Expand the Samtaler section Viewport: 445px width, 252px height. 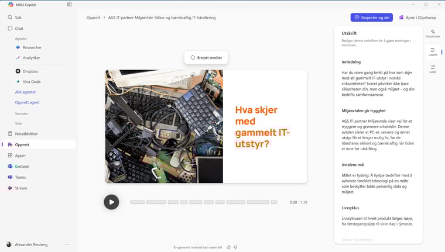pyautogui.click(x=22, y=113)
